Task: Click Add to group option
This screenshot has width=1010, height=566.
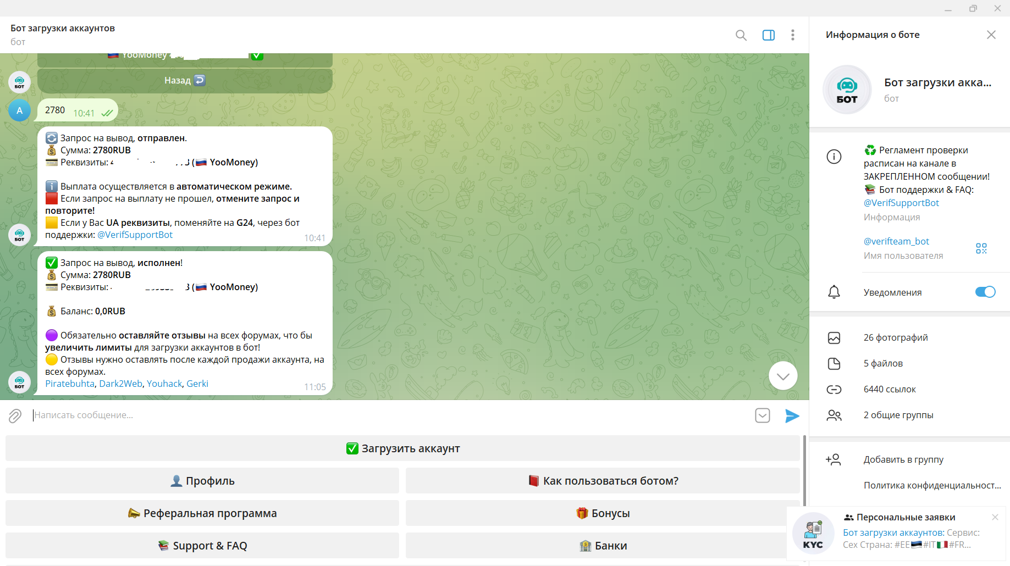Action: pyautogui.click(x=903, y=459)
